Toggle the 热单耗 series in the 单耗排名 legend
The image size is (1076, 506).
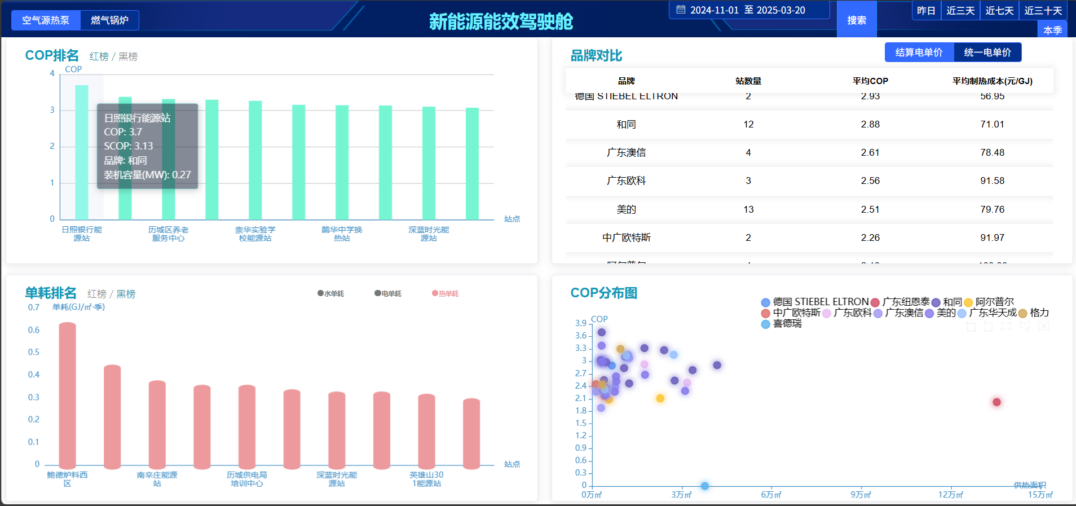pyautogui.click(x=446, y=293)
